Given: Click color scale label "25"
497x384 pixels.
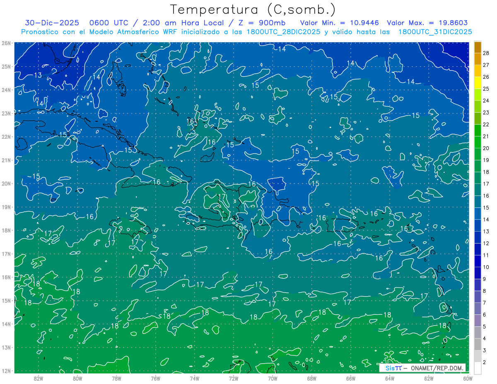Looking at the screenshot, I should pyautogui.click(x=486, y=89).
